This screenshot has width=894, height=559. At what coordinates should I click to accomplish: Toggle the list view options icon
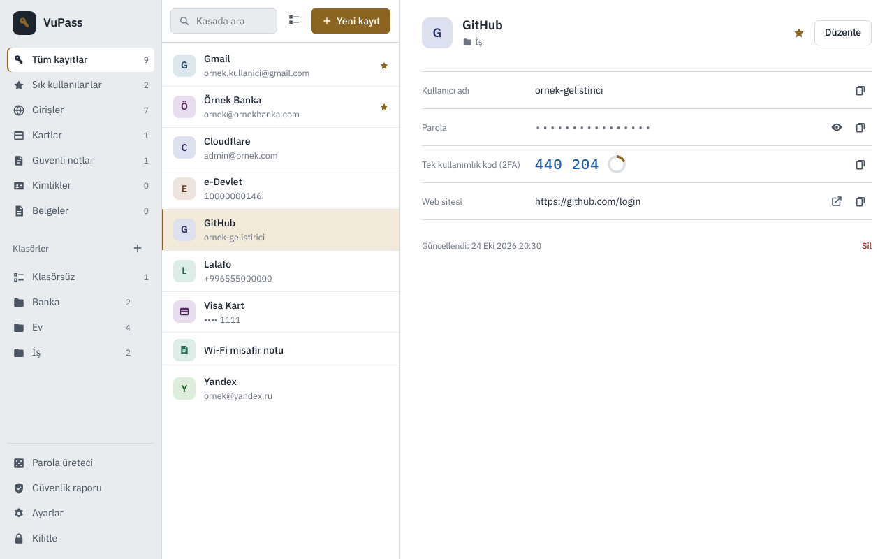[x=294, y=20]
